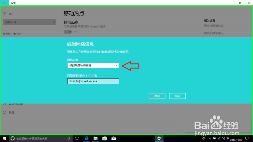Open the 更改适配器选项 link

(x=214, y=26)
